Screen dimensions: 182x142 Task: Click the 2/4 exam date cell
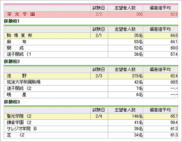[99, 116]
